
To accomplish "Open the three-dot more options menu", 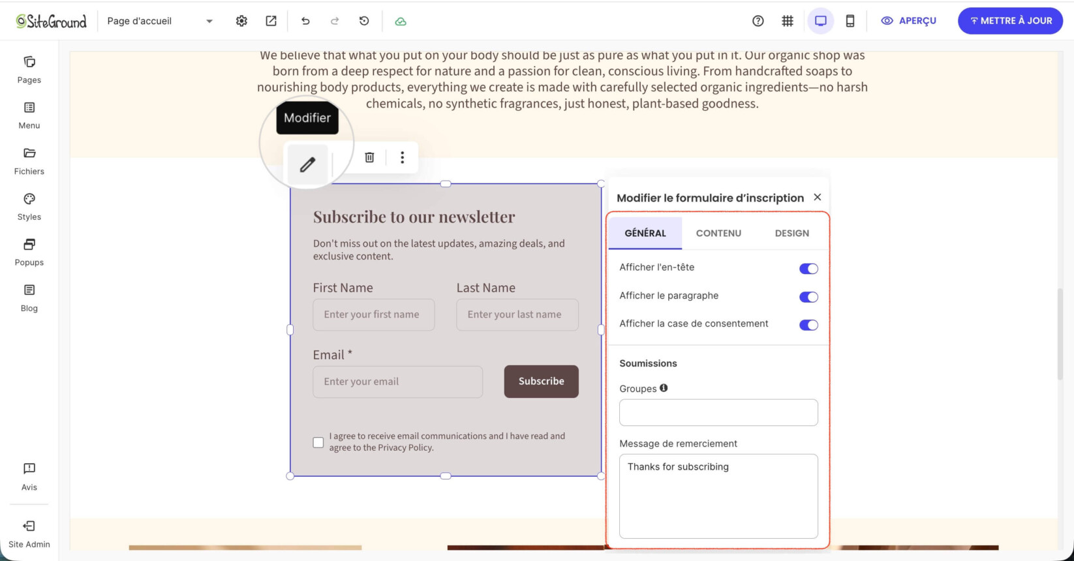I will pos(403,157).
